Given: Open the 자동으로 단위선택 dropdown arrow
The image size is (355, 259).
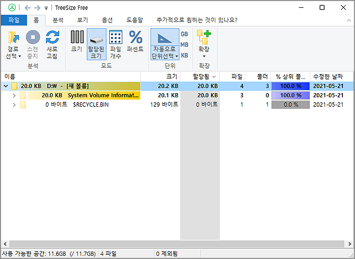Looking at the screenshot, I should click(x=176, y=56).
